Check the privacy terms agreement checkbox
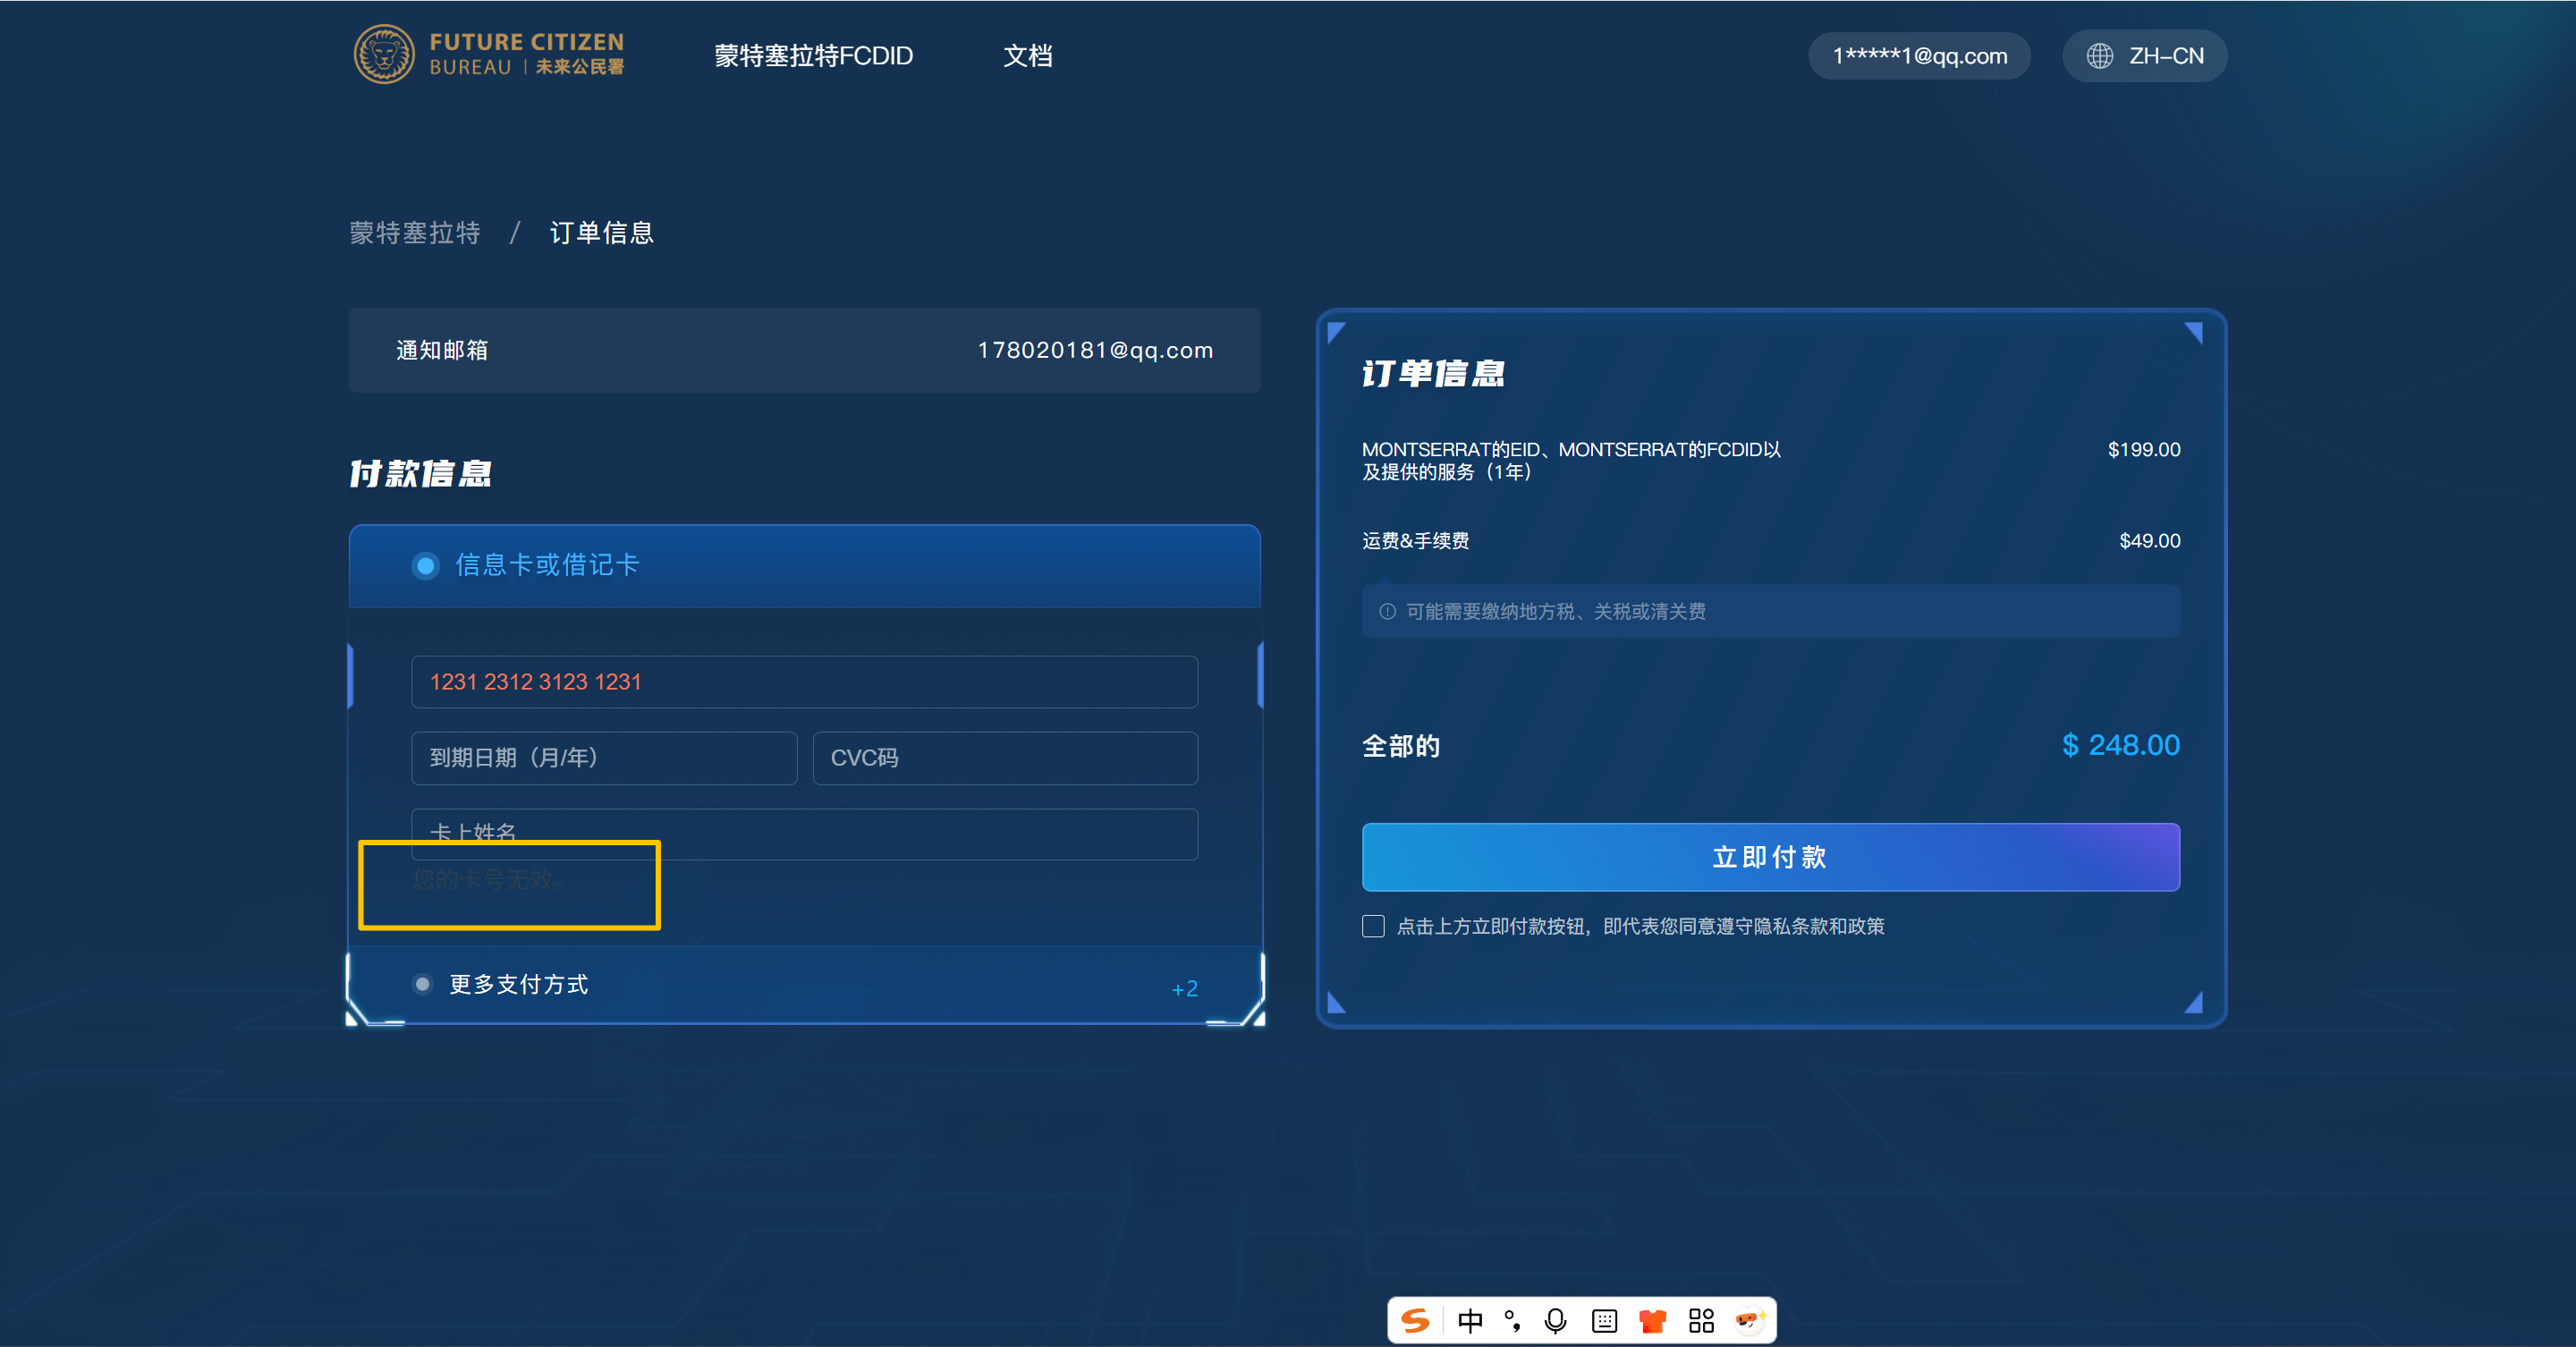This screenshot has width=2576, height=1347. [1373, 926]
